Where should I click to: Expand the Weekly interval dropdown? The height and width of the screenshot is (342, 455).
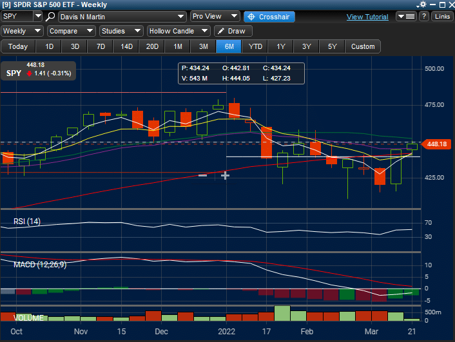pos(22,31)
